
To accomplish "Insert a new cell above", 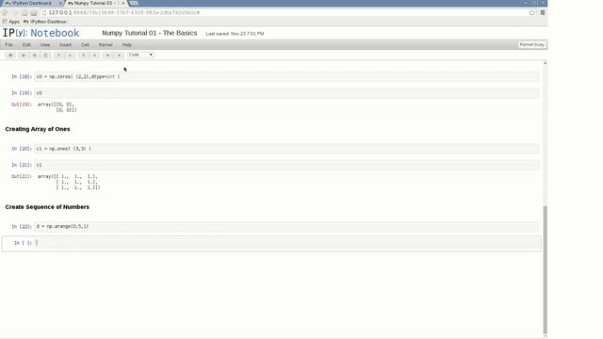I will coord(83,55).
